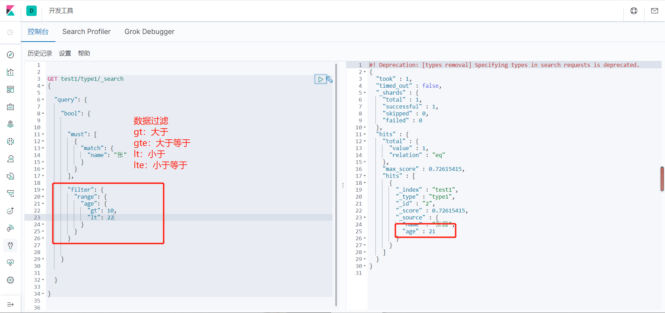Open Machine Learning icon in sidebar
665x313 pixels.
click(10, 141)
